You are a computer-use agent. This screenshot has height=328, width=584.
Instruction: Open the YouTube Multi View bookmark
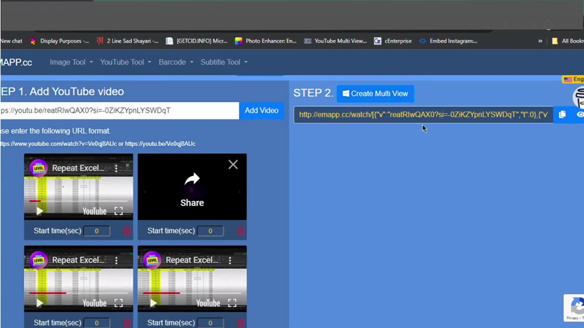coord(335,41)
